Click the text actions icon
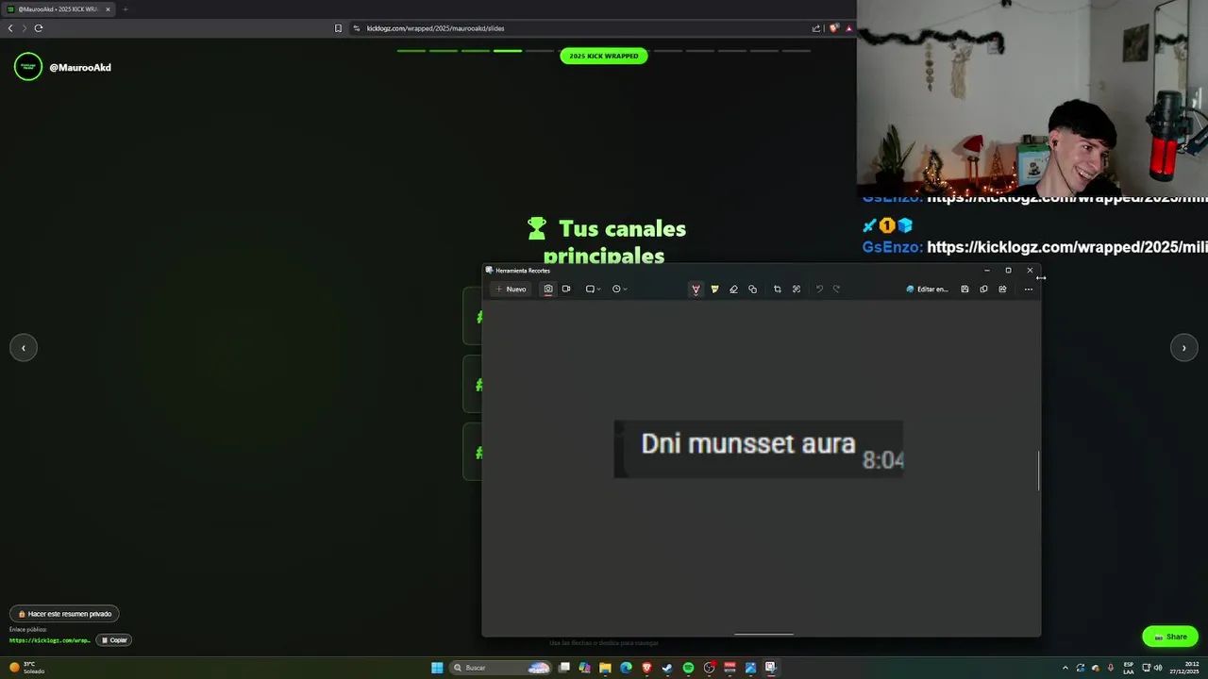The width and height of the screenshot is (1208, 679). pyautogui.click(x=797, y=290)
